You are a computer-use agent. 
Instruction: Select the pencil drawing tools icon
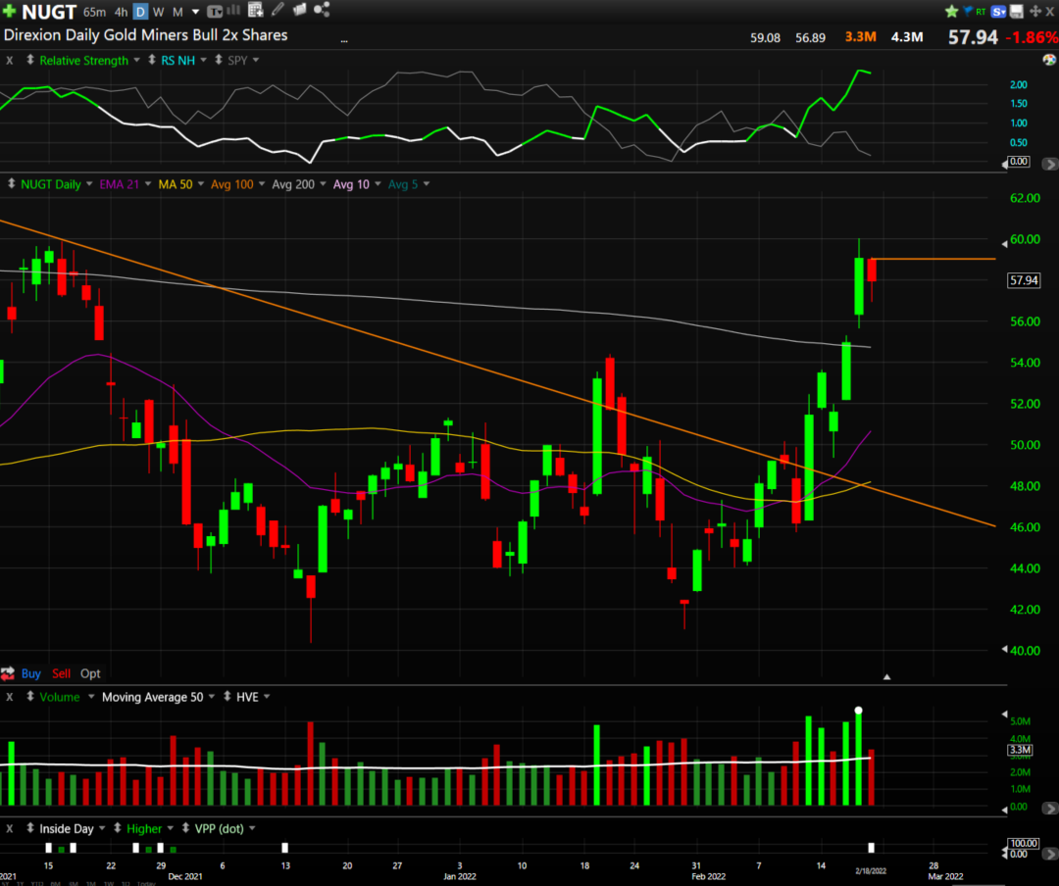[x=277, y=10]
